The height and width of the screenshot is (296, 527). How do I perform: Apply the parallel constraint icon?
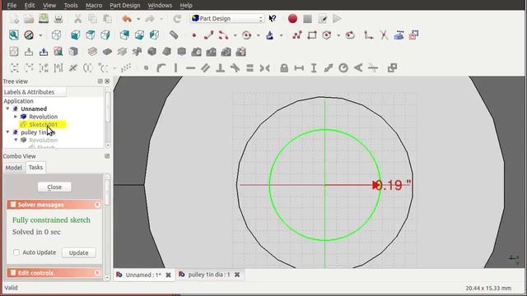(205, 68)
